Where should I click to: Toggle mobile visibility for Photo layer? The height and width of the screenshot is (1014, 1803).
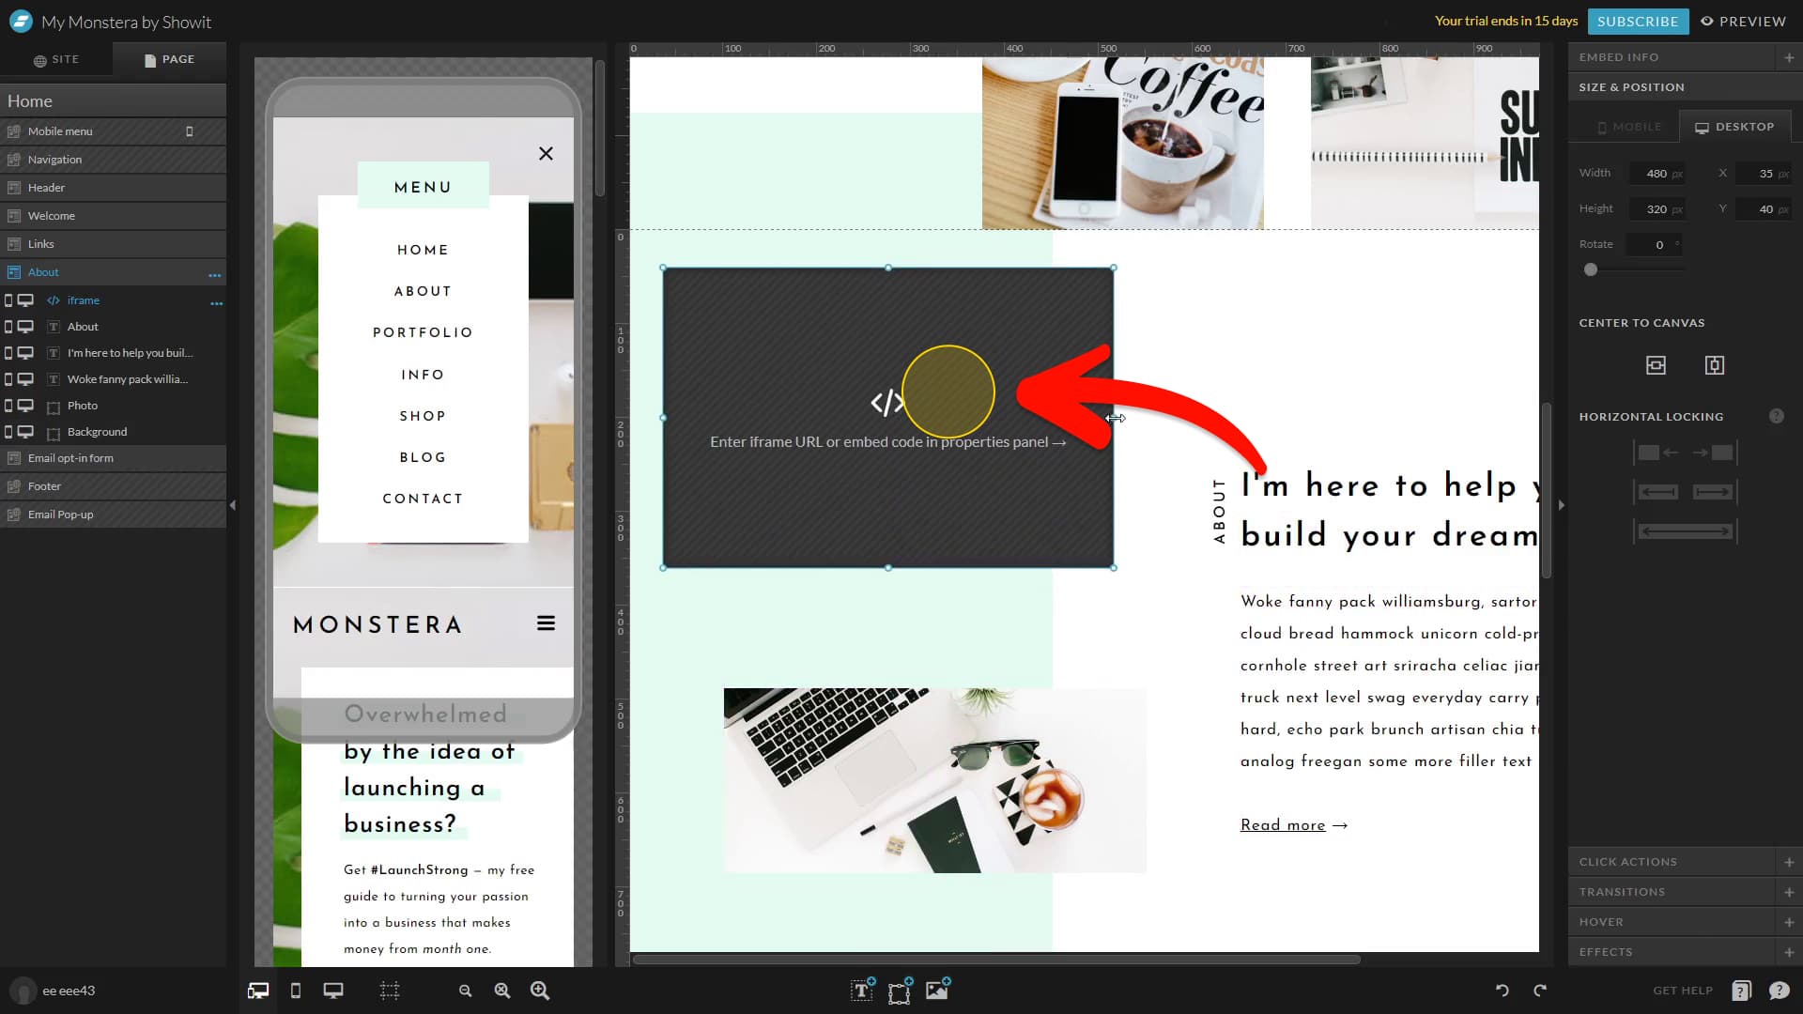(8, 406)
